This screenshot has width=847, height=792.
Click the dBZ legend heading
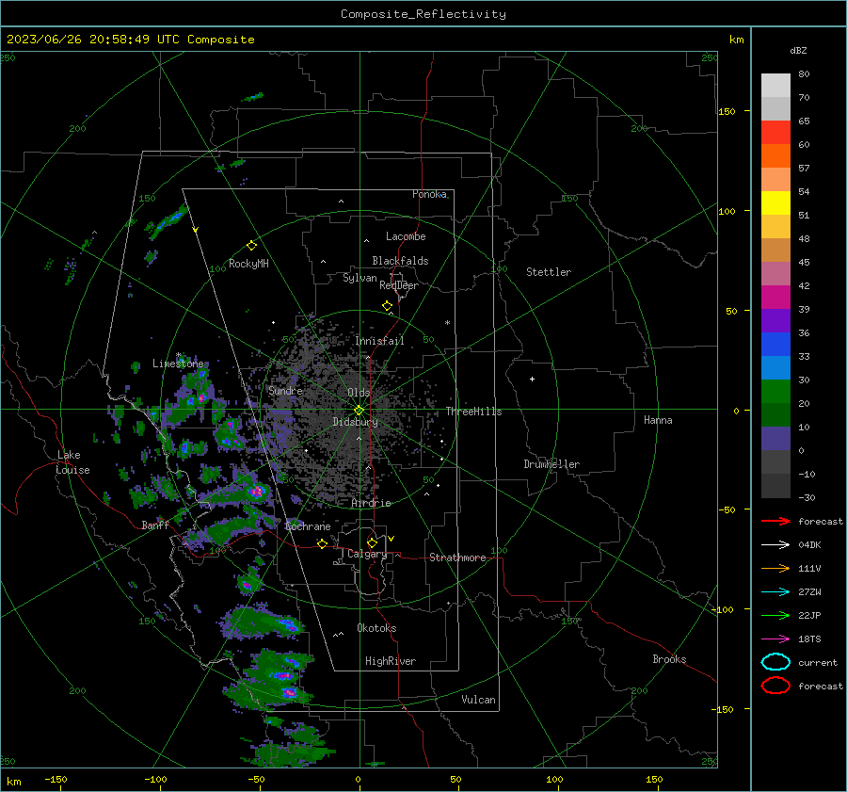798,50
